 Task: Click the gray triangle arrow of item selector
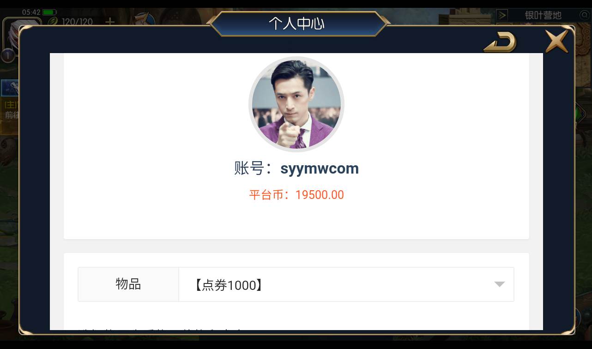pos(500,284)
